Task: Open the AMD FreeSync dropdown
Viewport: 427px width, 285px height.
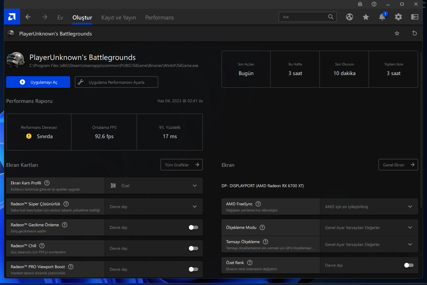Action: click(369, 207)
